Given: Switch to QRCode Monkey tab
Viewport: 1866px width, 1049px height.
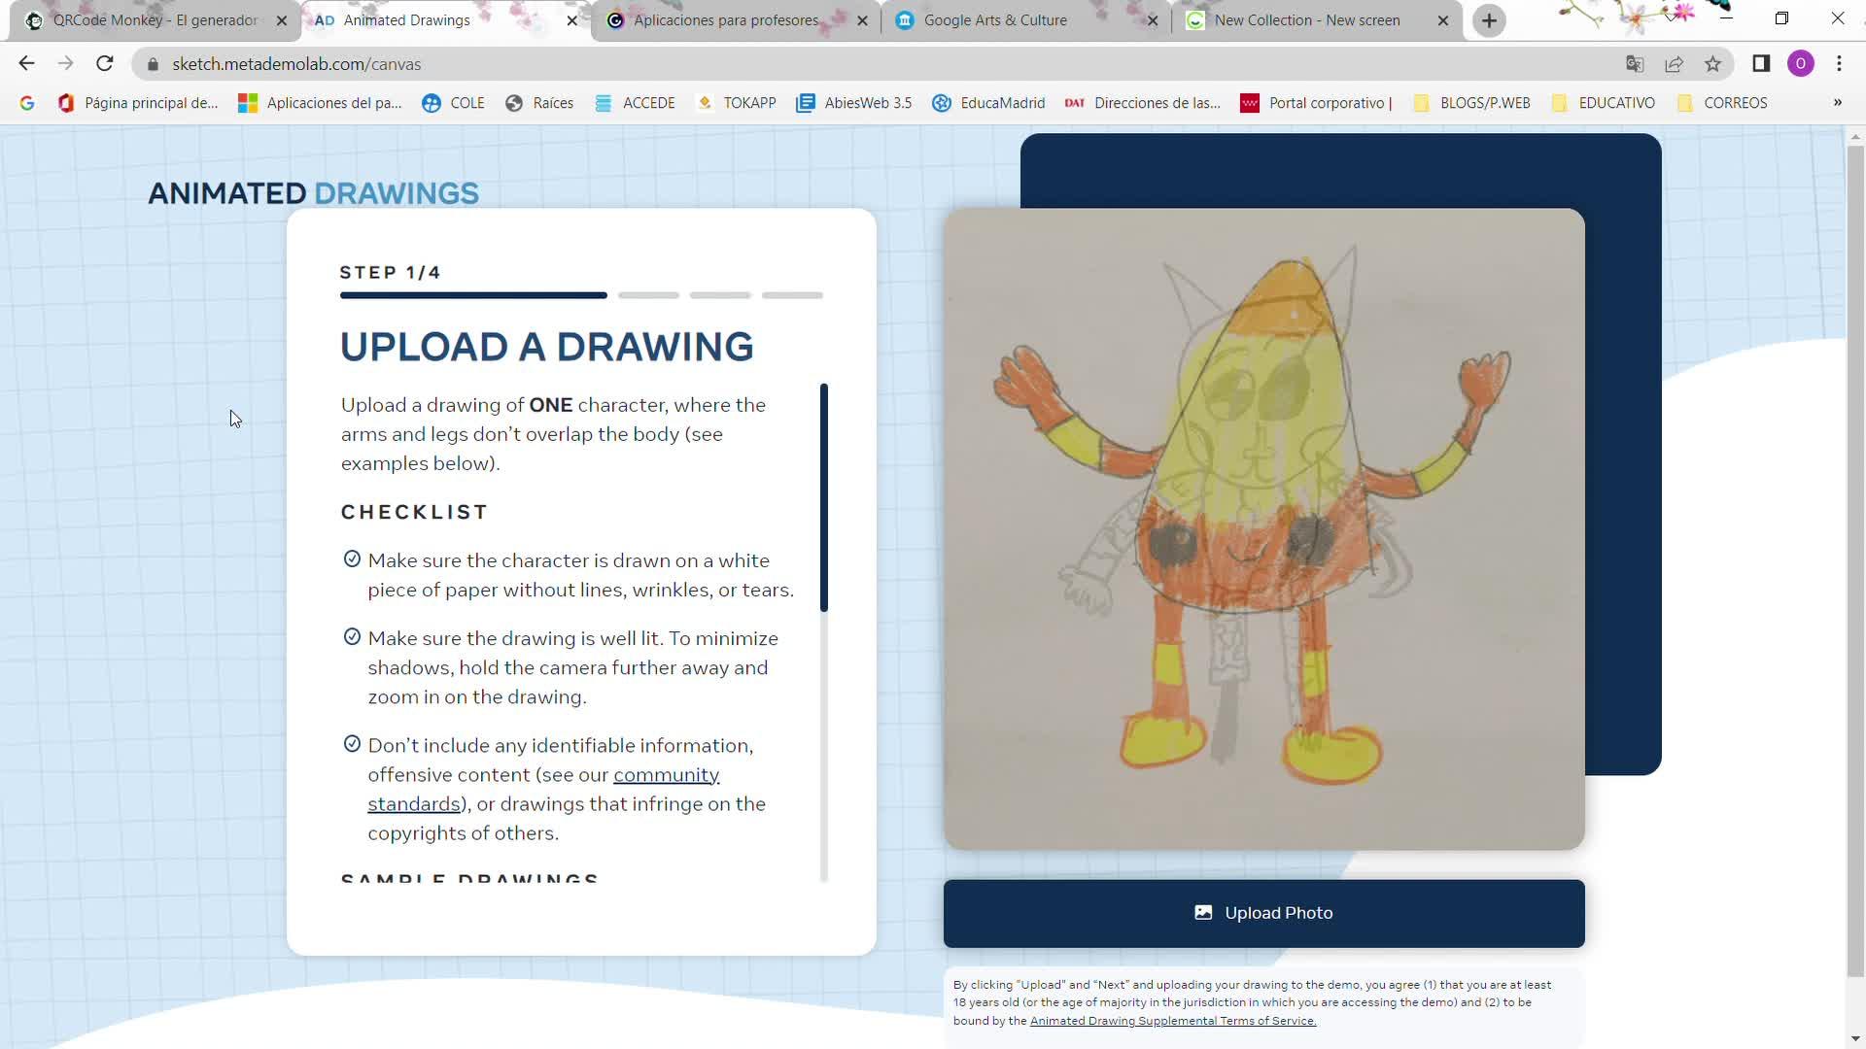Looking at the screenshot, I should pos(155,20).
